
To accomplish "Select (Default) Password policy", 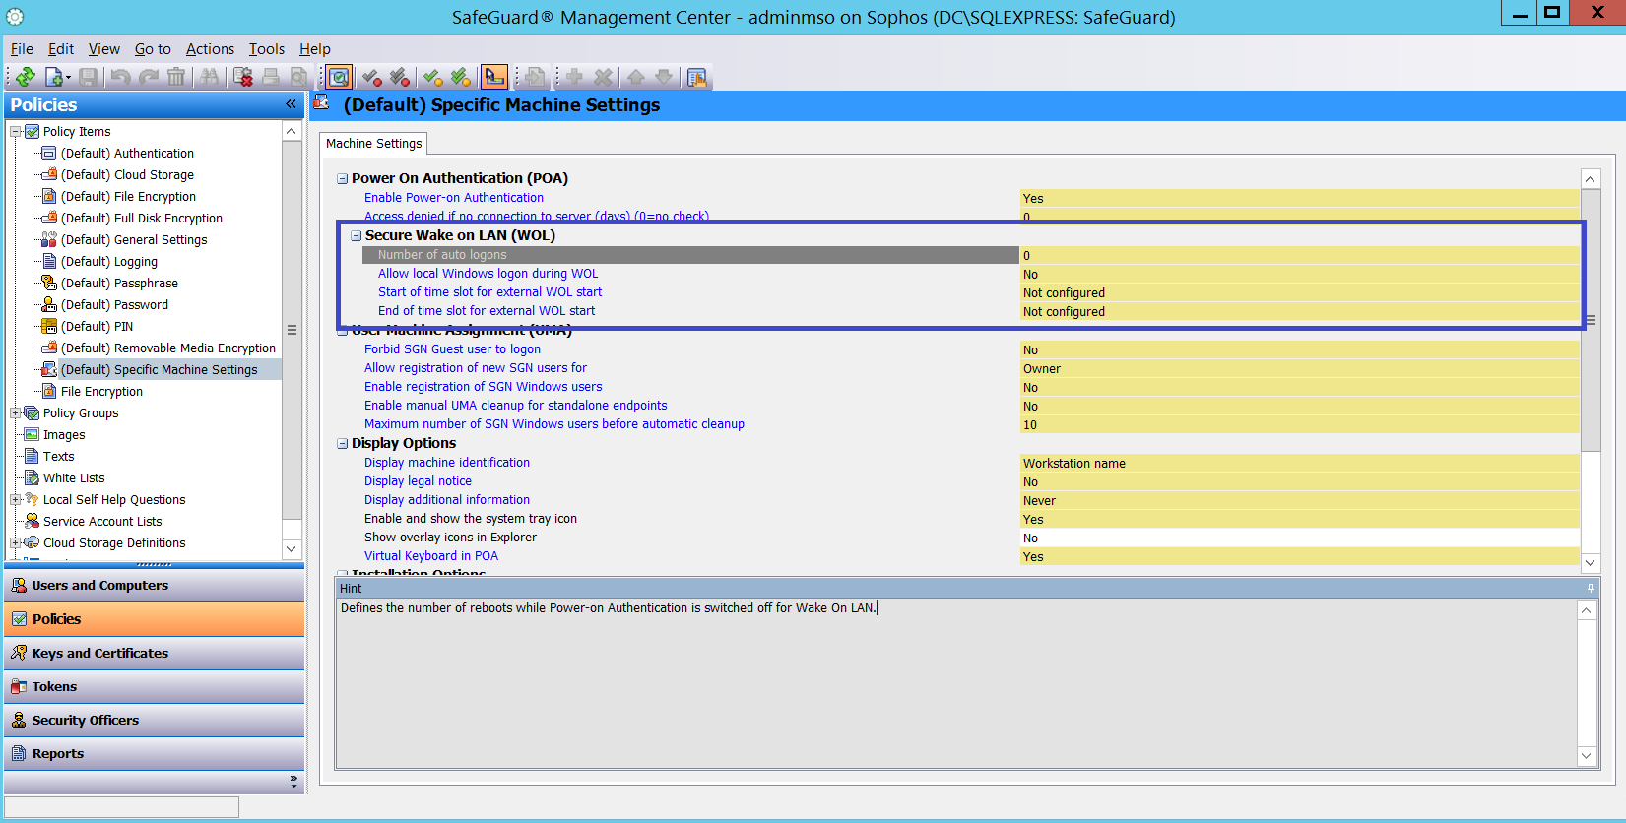I will pos(114,305).
